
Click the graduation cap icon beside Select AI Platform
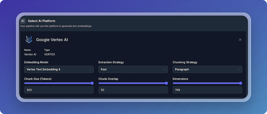click(23, 21)
